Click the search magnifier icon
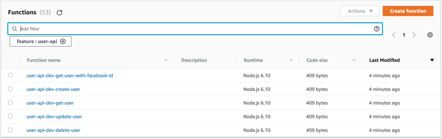442x139 pixels. tap(14, 29)
